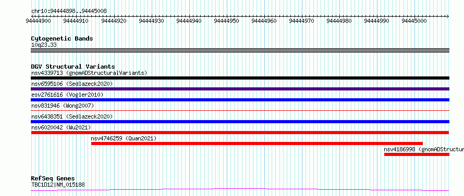Click ruler position 94444900
This screenshot has height=196, width=464.
point(39,21)
